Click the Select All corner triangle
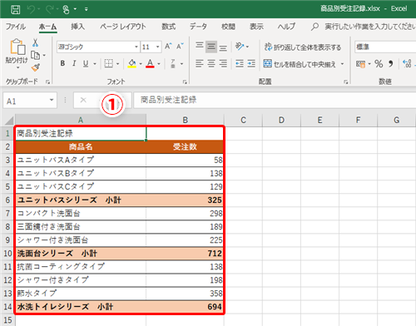 (8, 121)
